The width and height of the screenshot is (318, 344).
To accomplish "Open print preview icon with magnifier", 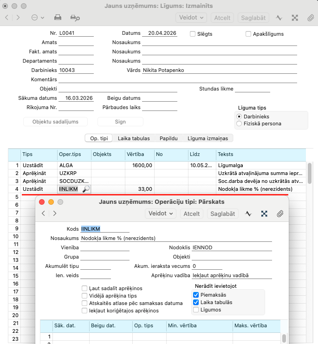I will pyautogui.click(x=75, y=18).
